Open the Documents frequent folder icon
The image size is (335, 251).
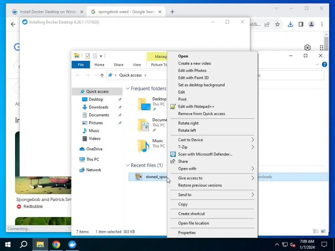click(x=144, y=125)
